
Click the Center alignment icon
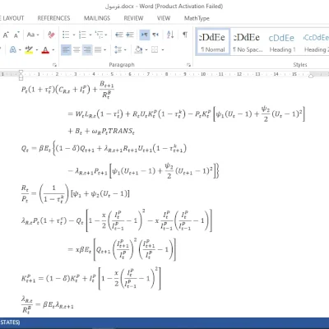[76, 49]
